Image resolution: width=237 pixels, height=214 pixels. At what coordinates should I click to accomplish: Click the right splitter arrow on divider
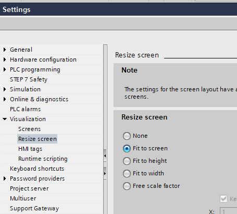tap(105, 173)
